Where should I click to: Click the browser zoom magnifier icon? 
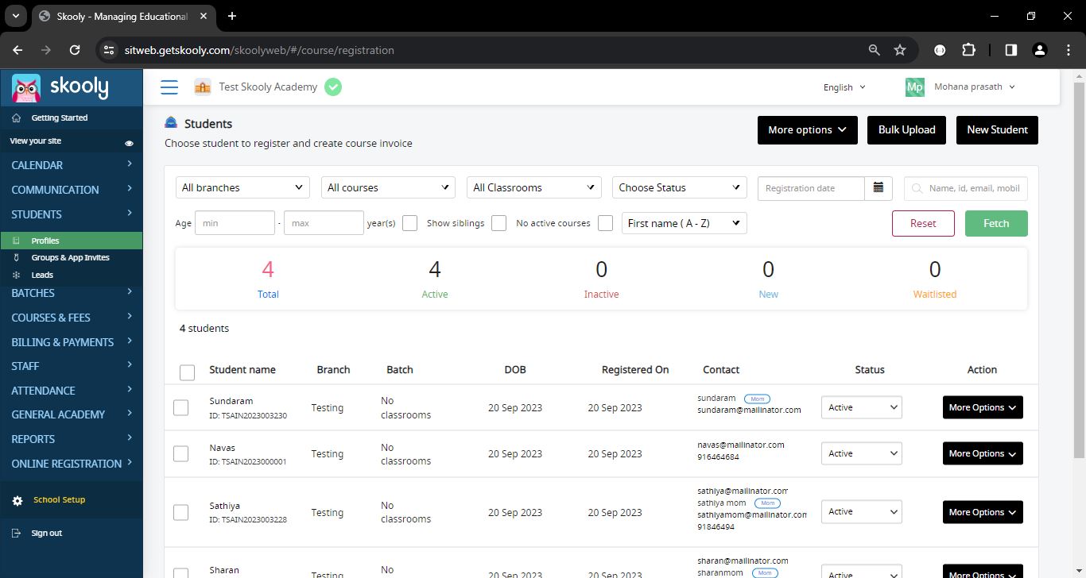(x=875, y=50)
